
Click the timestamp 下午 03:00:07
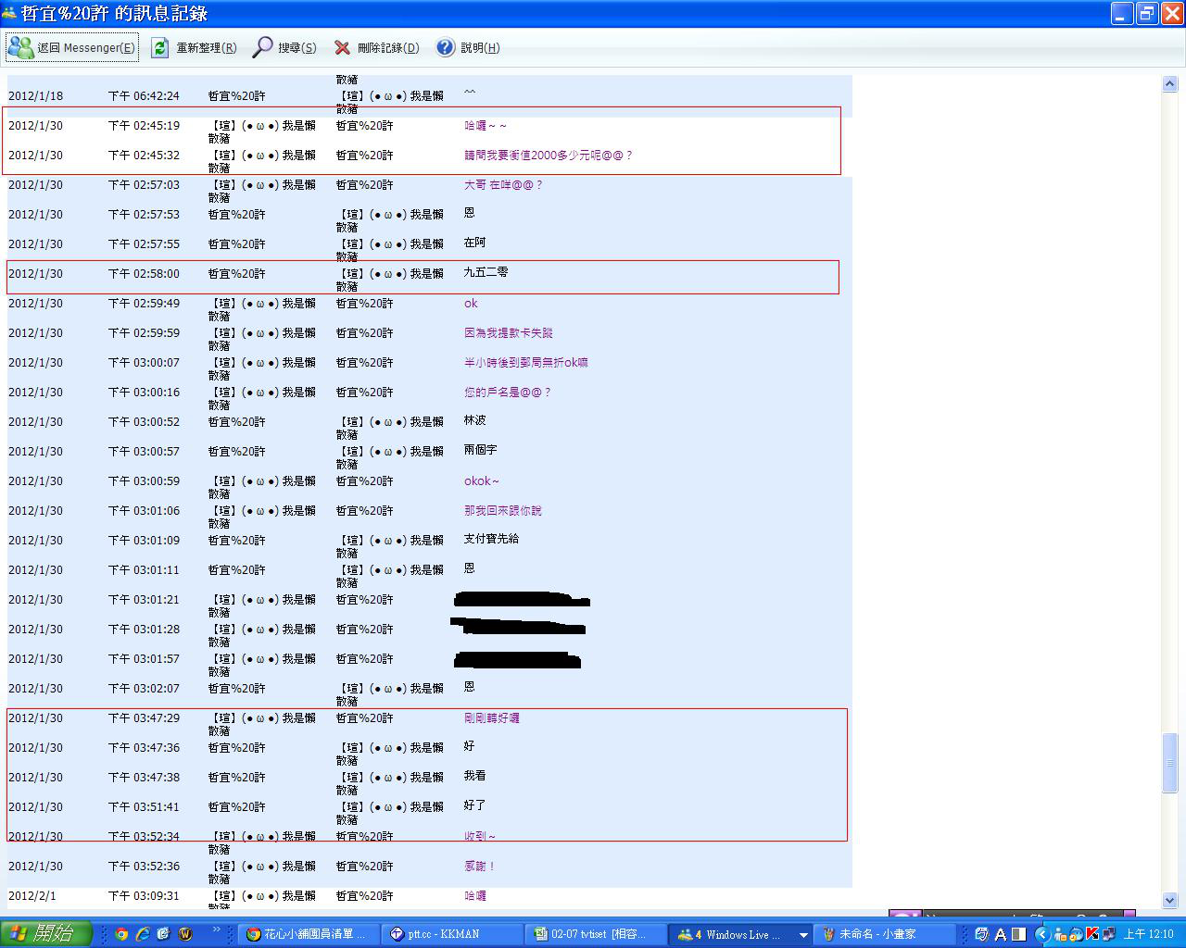pos(144,363)
